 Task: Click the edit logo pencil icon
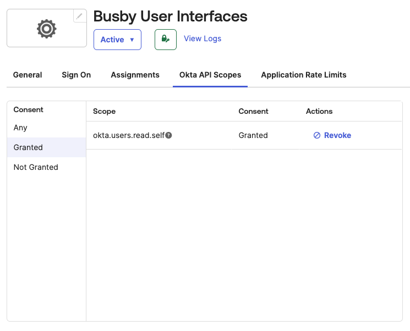click(79, 16)
